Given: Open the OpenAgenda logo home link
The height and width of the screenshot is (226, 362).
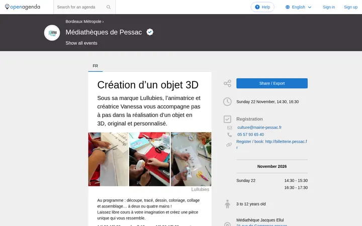Looking at the screenshot, I should 23,7.
